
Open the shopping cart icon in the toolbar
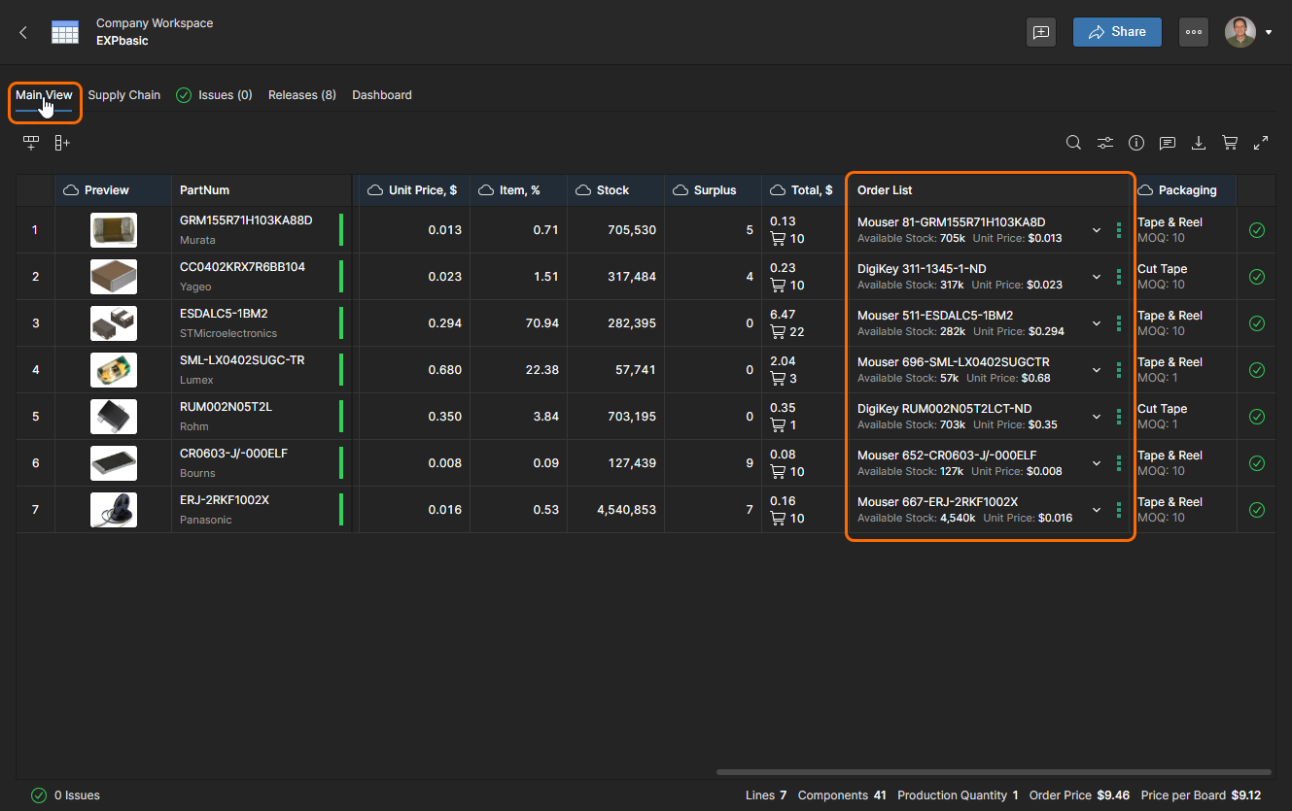[x=1230, y=143]
